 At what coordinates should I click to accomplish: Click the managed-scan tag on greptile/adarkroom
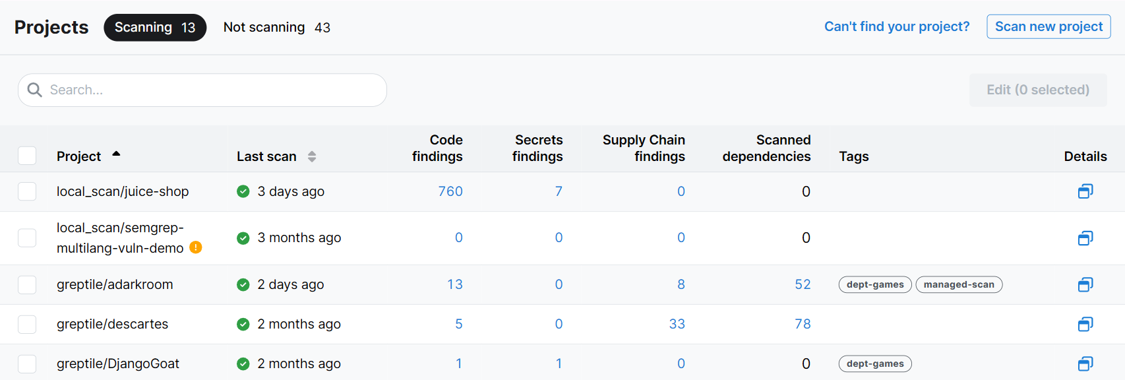[x=959, y=284]
